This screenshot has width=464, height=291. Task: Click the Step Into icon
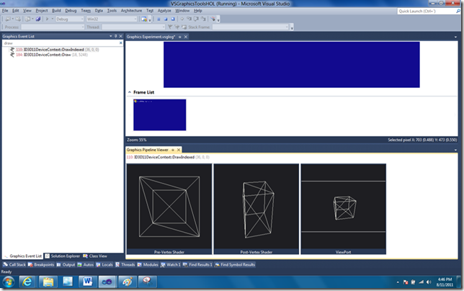pos(189,19)
